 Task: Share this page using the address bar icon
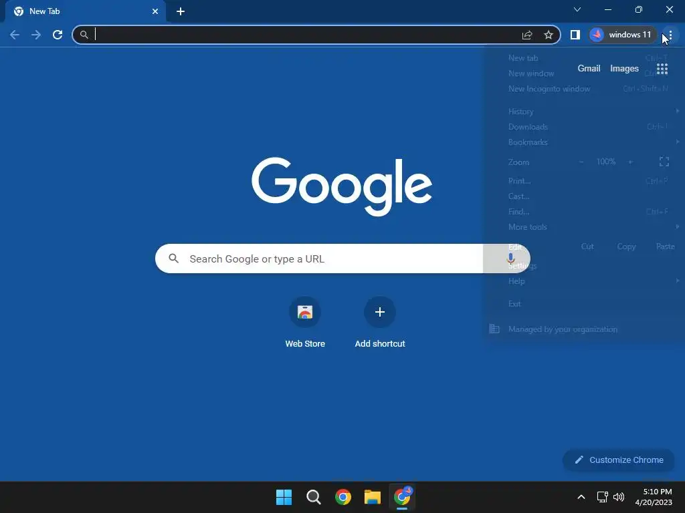pyautogui.click(x=527, y=35)
